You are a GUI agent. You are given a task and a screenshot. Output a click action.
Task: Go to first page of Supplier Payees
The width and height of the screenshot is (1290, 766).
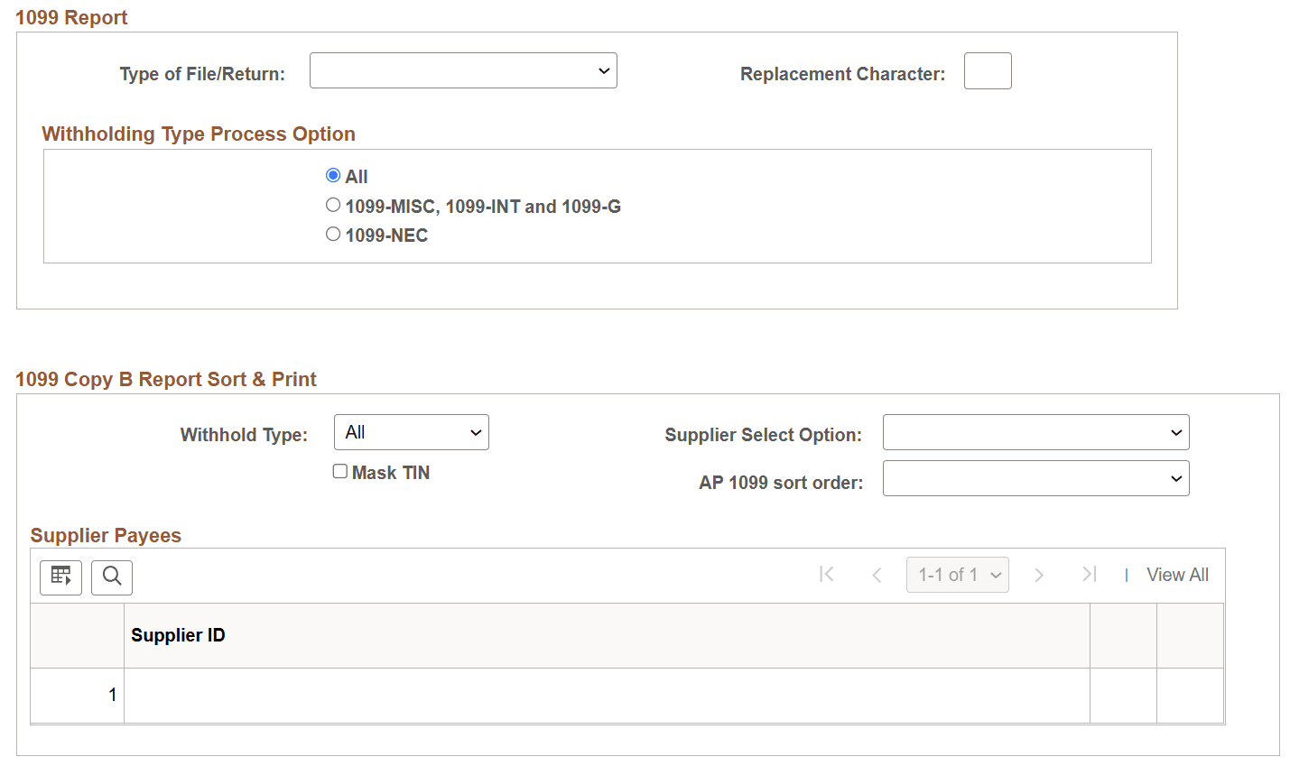coord(826,575)
